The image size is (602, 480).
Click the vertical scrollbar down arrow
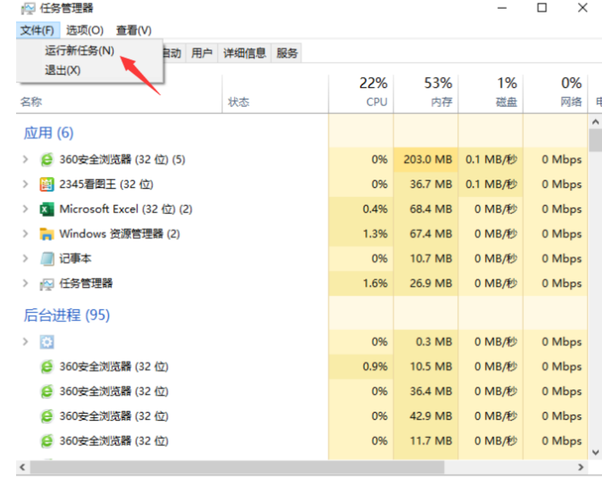(595, 453)
